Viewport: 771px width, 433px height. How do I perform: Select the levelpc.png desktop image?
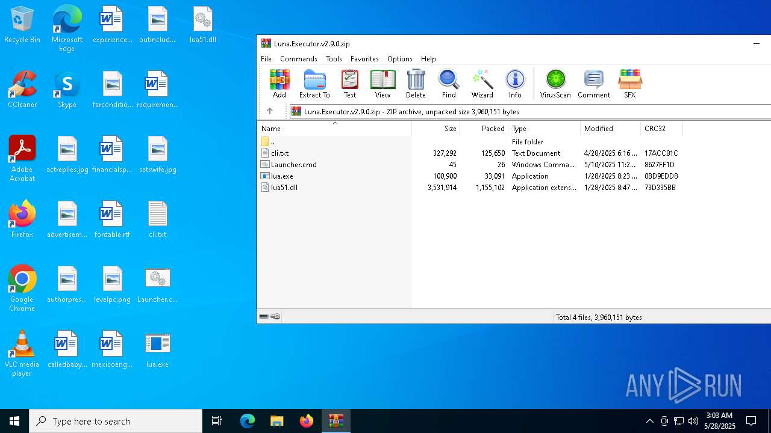[x=112, y=284]
